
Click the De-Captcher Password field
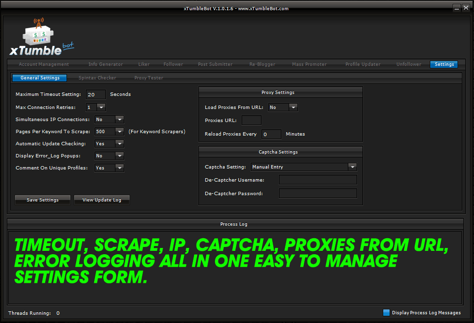[318, 194]
